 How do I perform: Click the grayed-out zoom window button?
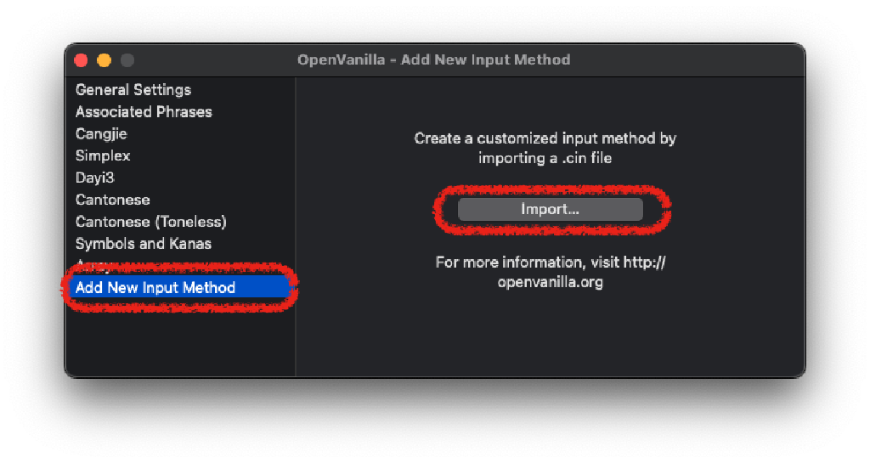[127, 60]
